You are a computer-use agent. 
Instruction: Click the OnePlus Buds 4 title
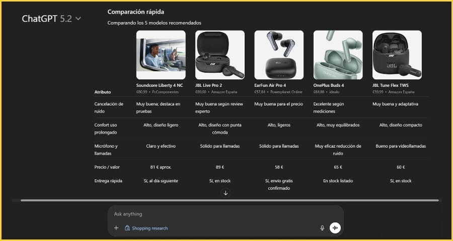point(329,85)
